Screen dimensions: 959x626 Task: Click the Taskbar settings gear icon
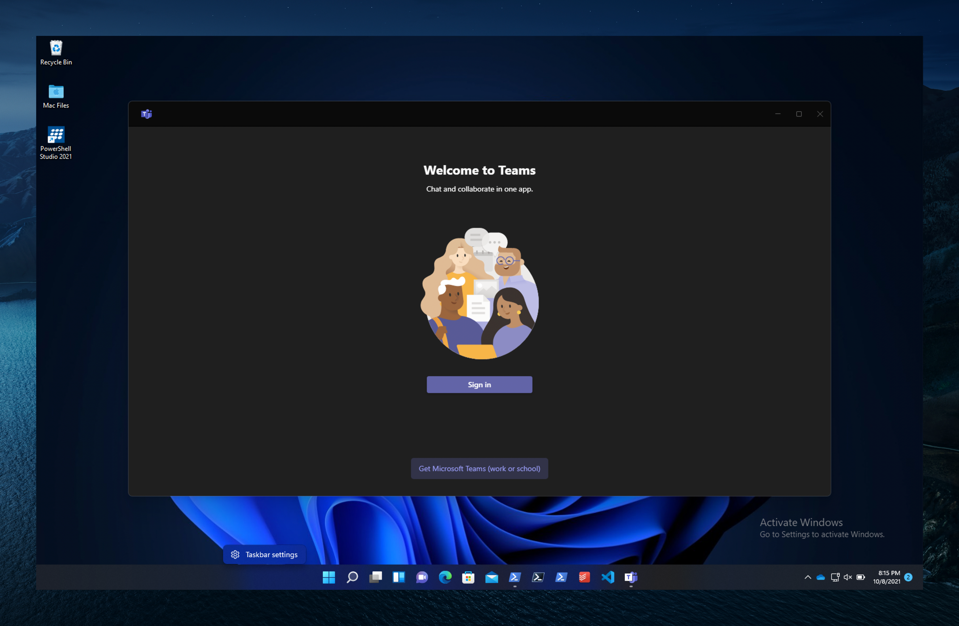[235, 554]
